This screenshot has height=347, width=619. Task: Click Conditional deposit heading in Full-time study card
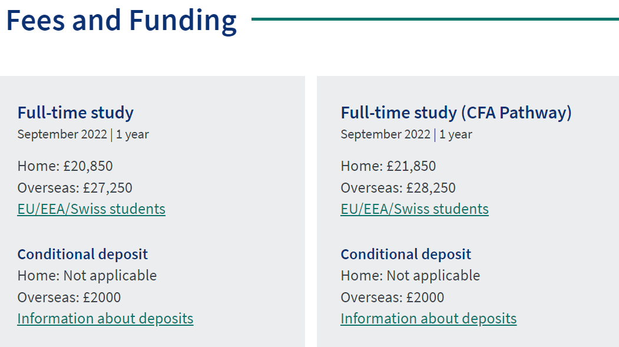pos(82,255)
